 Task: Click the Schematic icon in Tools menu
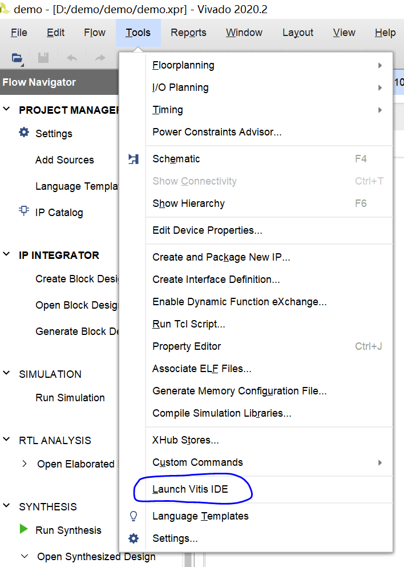coord(133,159)
